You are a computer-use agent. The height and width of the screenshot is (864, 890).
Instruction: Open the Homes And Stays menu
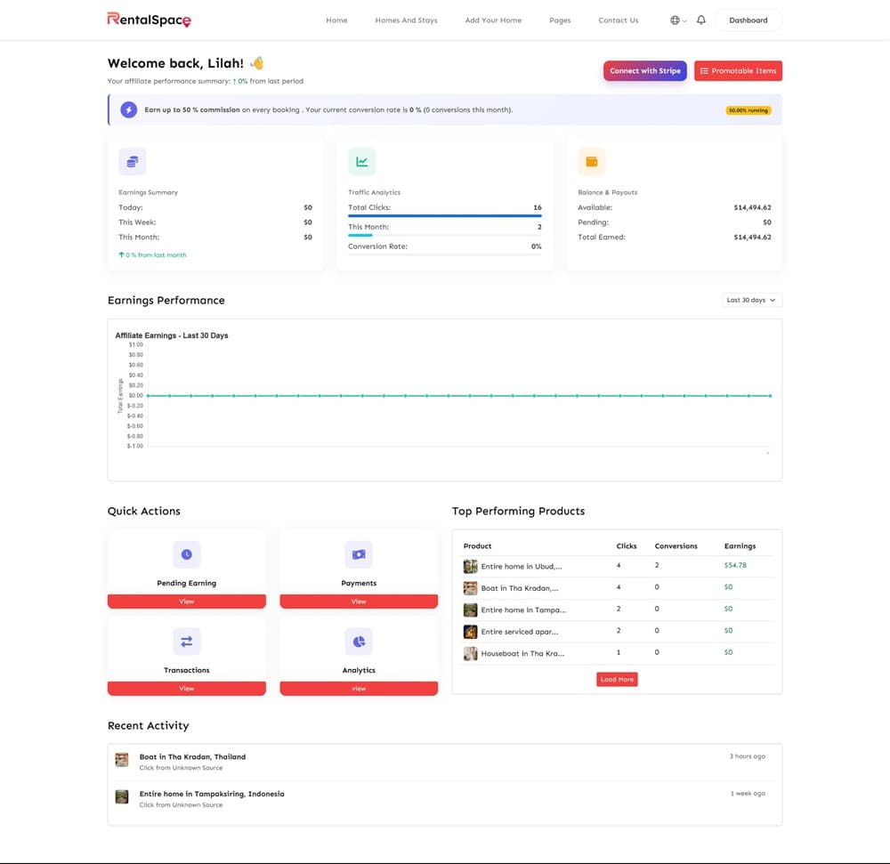(406, 20)
